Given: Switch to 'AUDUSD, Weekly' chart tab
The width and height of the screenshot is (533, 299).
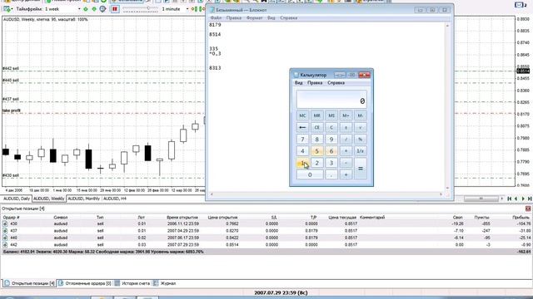Looking at the screenshot, I should point(48,199).
